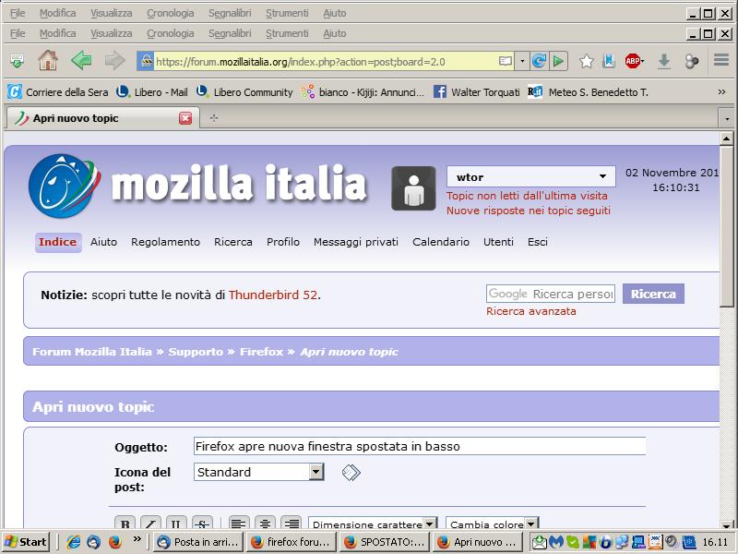Open the Cambia colore dropdown

[493, 524]
